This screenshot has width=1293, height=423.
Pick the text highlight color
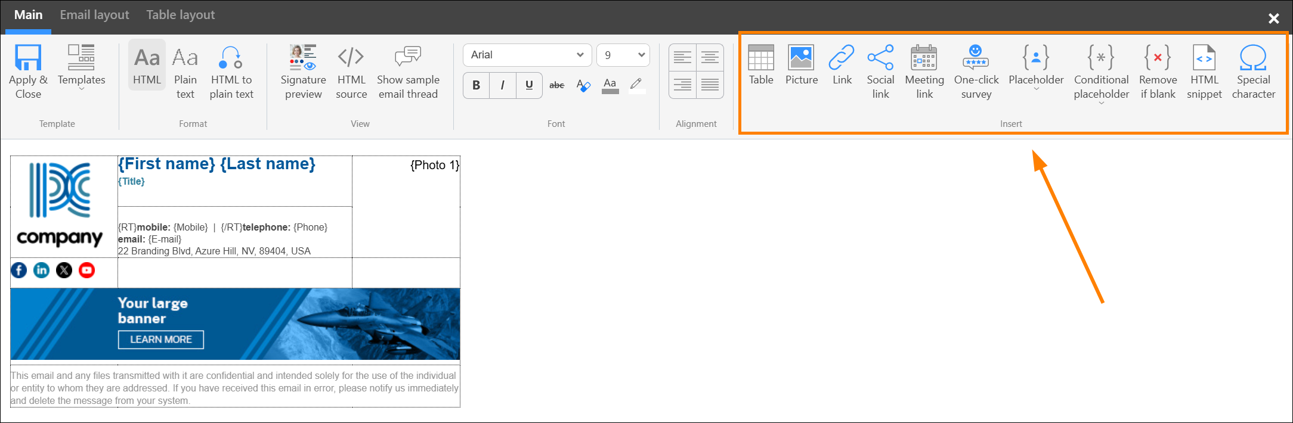[x=637, y=85]
